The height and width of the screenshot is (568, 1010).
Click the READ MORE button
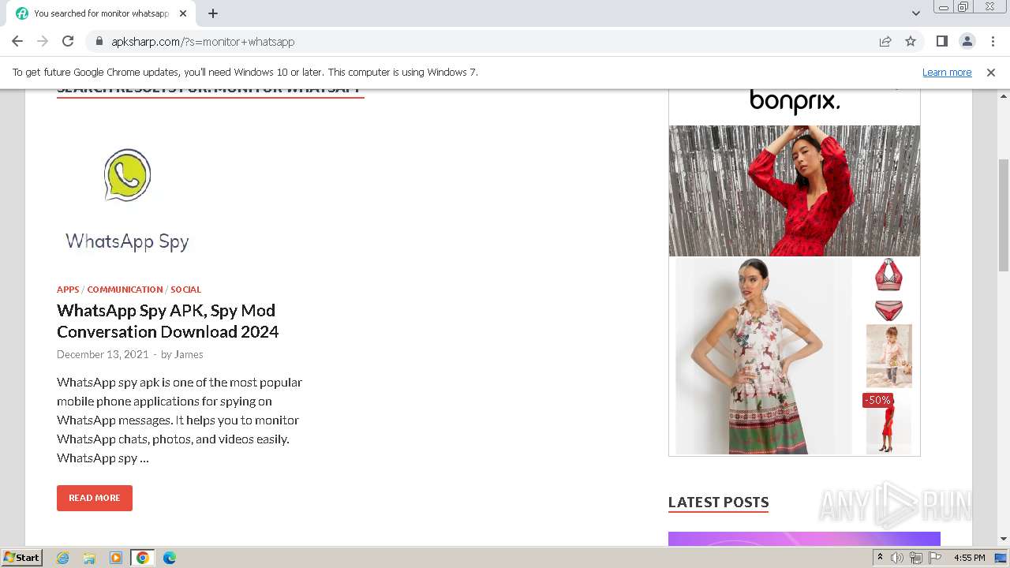(95, 498)
